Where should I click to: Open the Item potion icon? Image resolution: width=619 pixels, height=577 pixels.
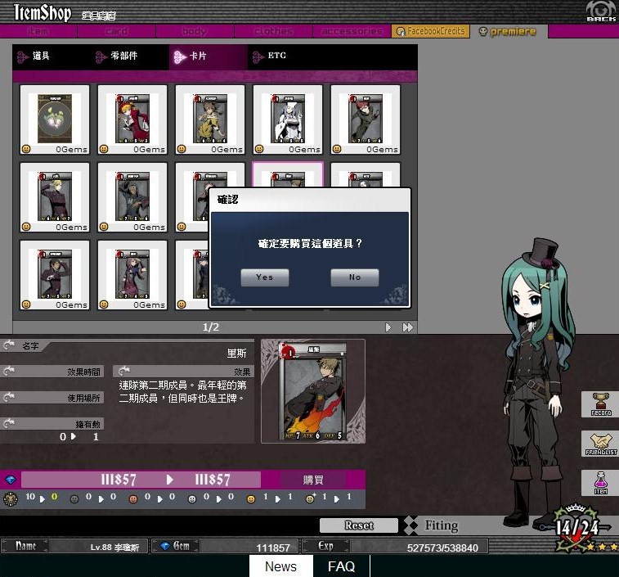(x=600, y=482)
